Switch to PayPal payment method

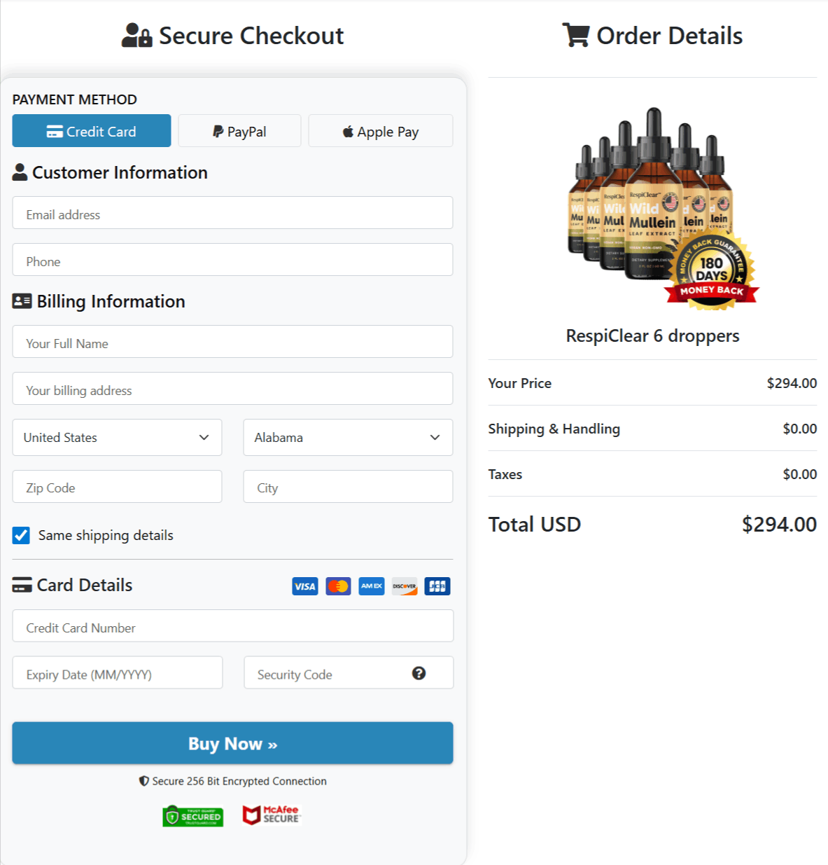pyautogui.click(x=239, y=131)
